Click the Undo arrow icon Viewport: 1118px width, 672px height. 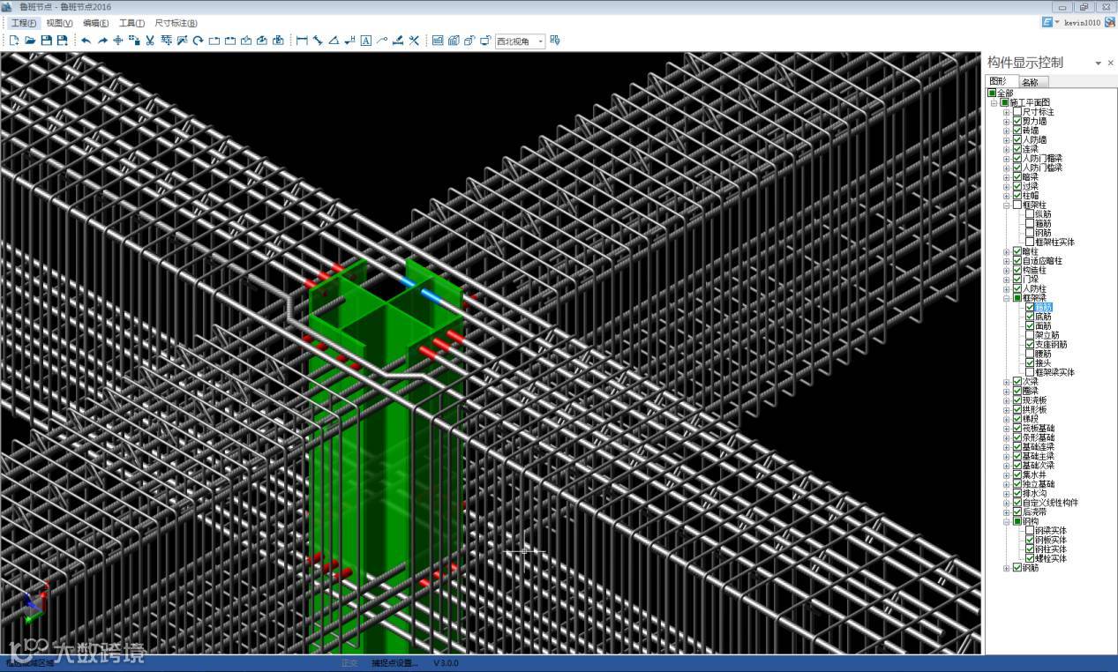[86, 41]
